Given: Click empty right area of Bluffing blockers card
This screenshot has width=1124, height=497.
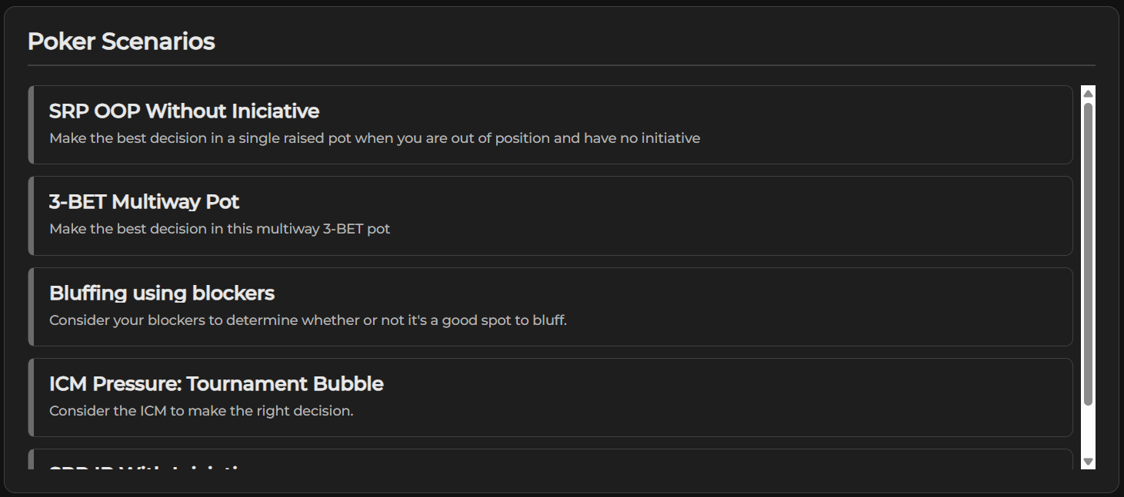Looking at the screenshot, I should point(846,306).
